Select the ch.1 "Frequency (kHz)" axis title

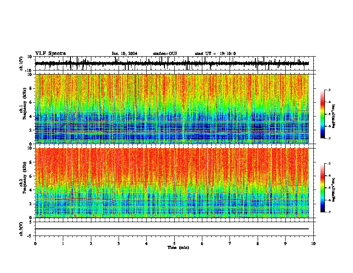coord(25,103)
